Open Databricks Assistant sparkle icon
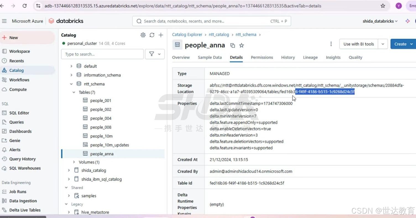The width and height of the screenshot is (416, 218). (407, 21)
